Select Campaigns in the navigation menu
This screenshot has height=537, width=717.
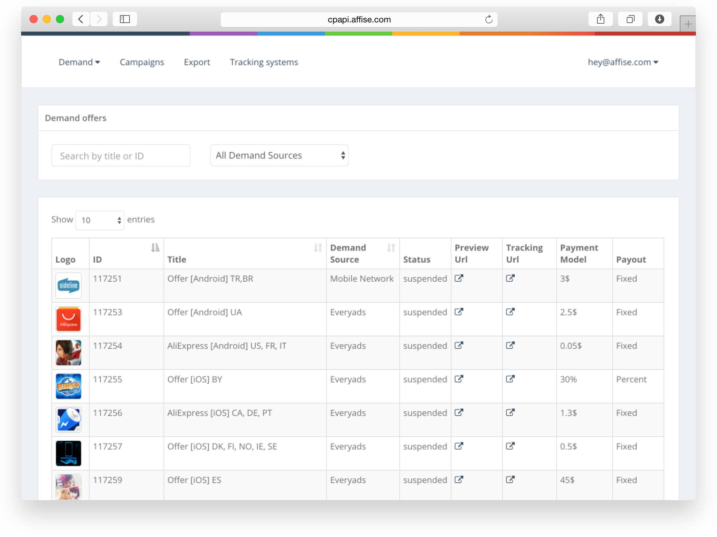tap(142, 62)
